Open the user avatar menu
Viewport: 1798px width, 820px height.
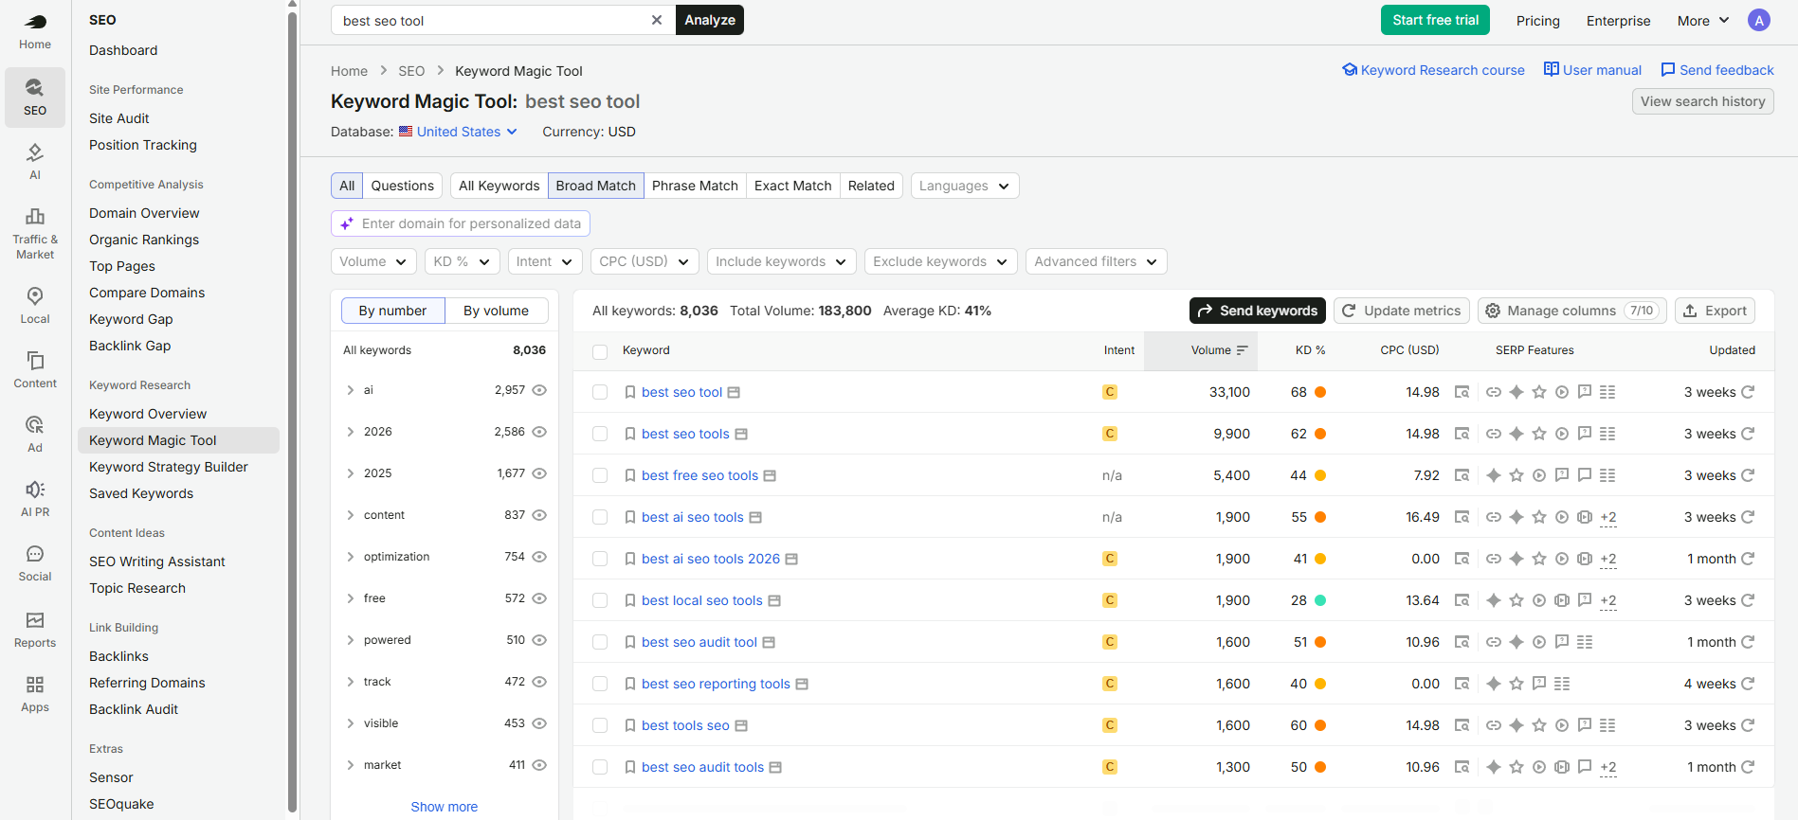pos(1759,20)
